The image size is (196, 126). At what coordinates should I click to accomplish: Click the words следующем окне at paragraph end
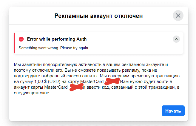tap(32, 93)
